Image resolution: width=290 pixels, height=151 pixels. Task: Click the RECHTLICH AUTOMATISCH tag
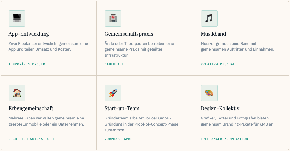[x=31, y=139]
